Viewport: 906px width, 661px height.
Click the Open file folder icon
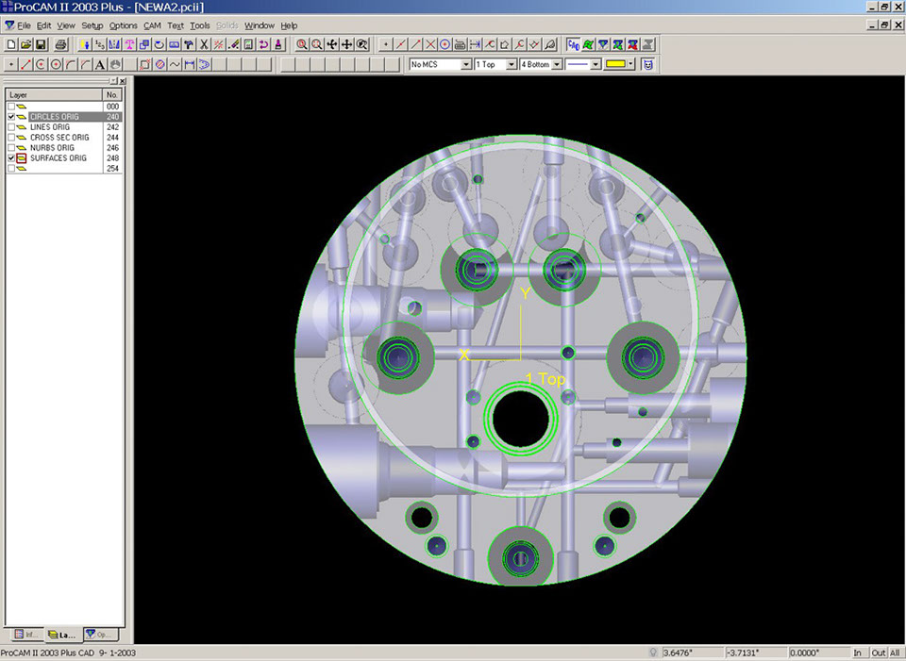26,44
